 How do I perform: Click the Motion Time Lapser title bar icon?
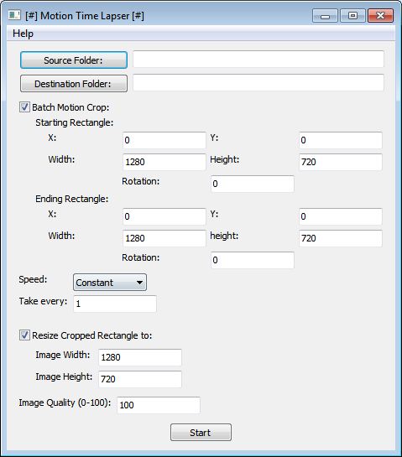14,15
